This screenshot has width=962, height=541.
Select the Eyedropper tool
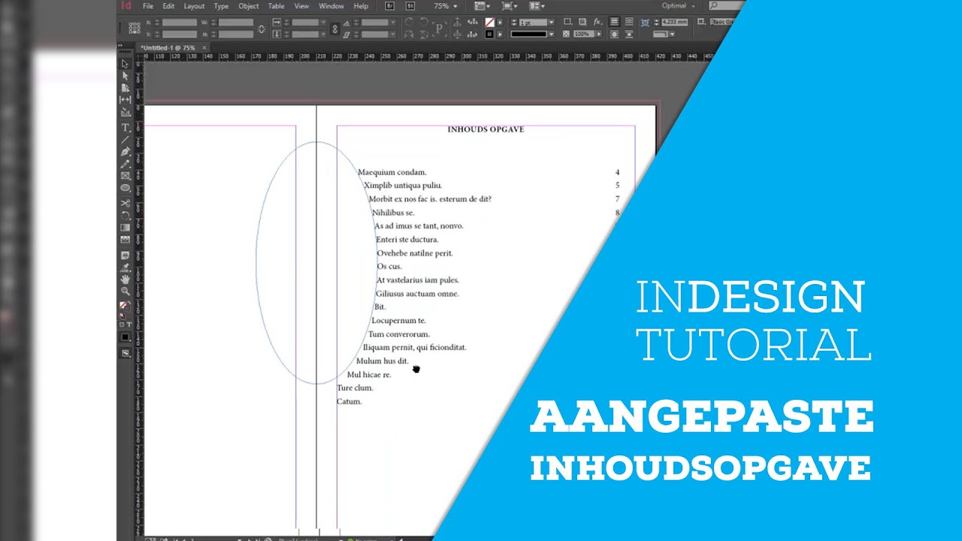coord(126,267)
